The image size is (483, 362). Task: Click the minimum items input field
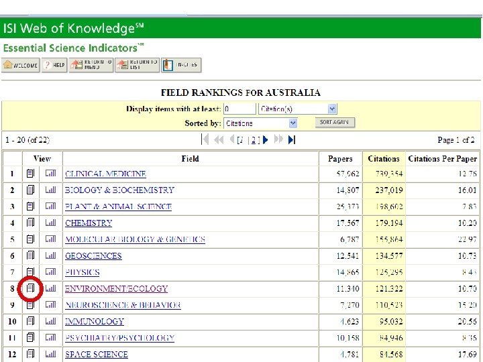point(239,109)
